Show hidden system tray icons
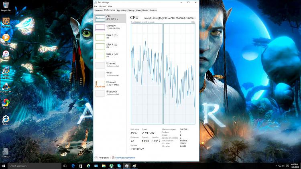The height and width of the screenshot is (169, 301). [276, 166]
